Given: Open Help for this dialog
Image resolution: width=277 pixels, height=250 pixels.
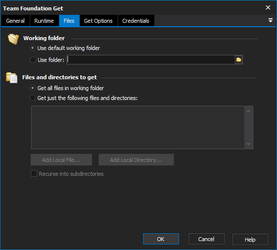Looking at the screenshot, I should [x=250, y=239].
